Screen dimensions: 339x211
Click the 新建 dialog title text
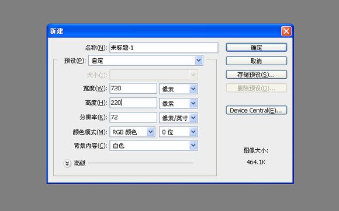pyautogui.click(x=57, y=31)
